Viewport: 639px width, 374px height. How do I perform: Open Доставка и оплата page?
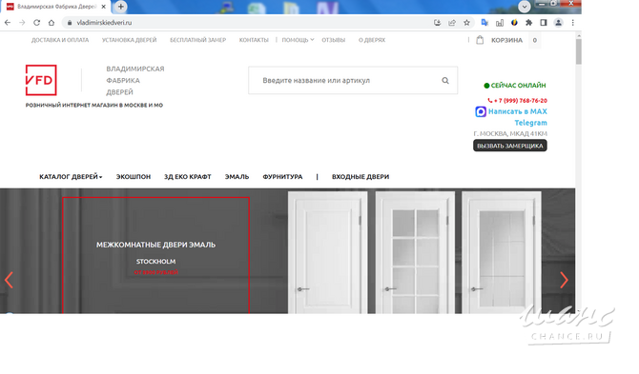60,40
